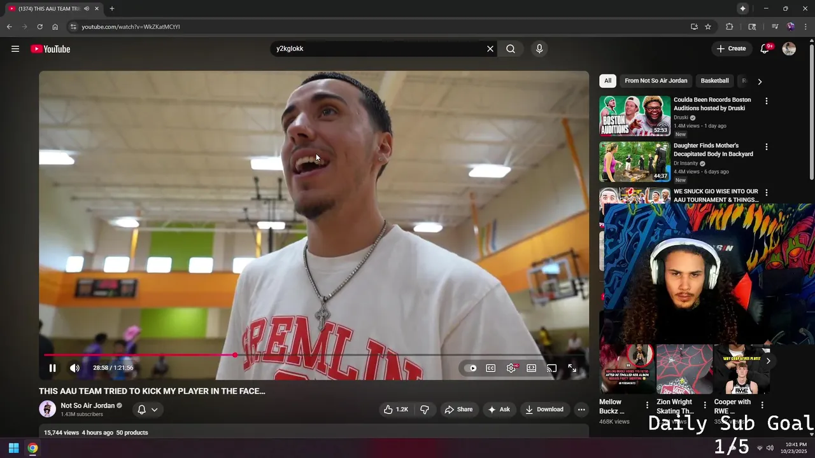Open the Druski channel name
The width and height of the screenshot is (815, 458).
pos(681,118)
